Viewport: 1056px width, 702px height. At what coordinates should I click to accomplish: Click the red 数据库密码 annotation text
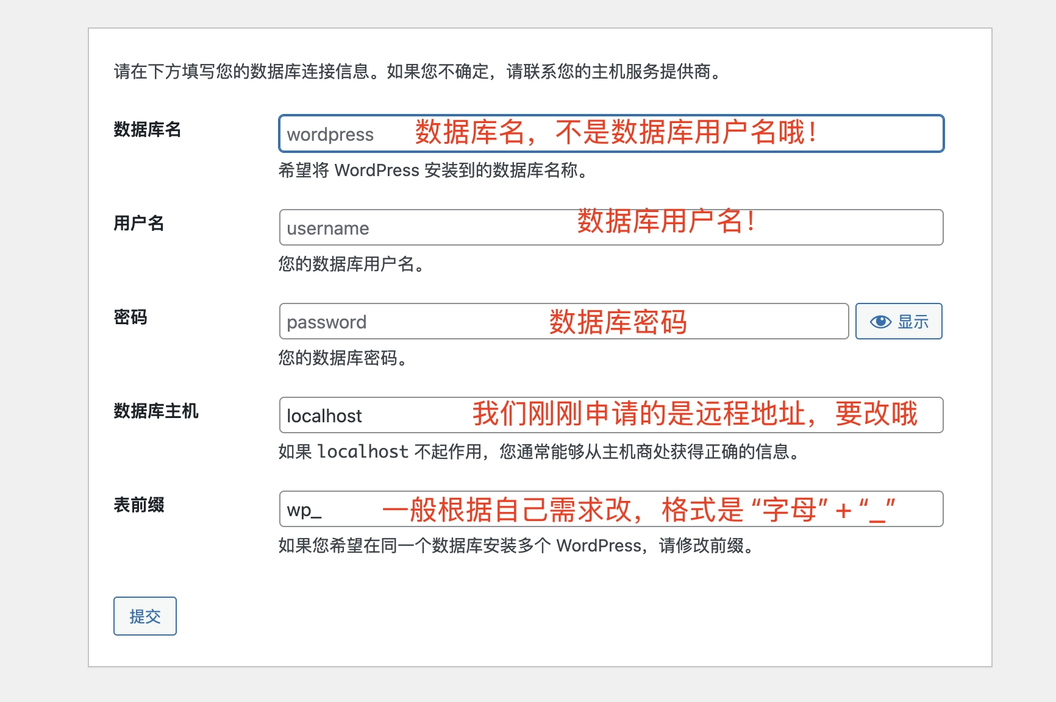coord(618,322)
